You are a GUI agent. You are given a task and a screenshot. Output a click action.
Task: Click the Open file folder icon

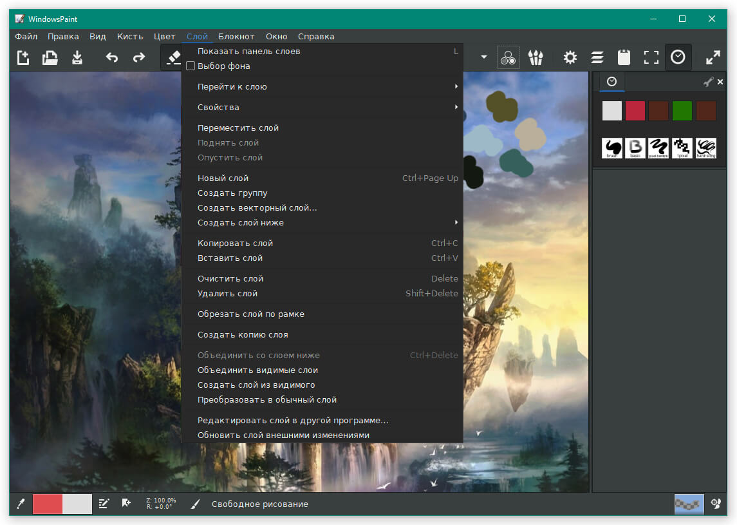pos(50,58)
